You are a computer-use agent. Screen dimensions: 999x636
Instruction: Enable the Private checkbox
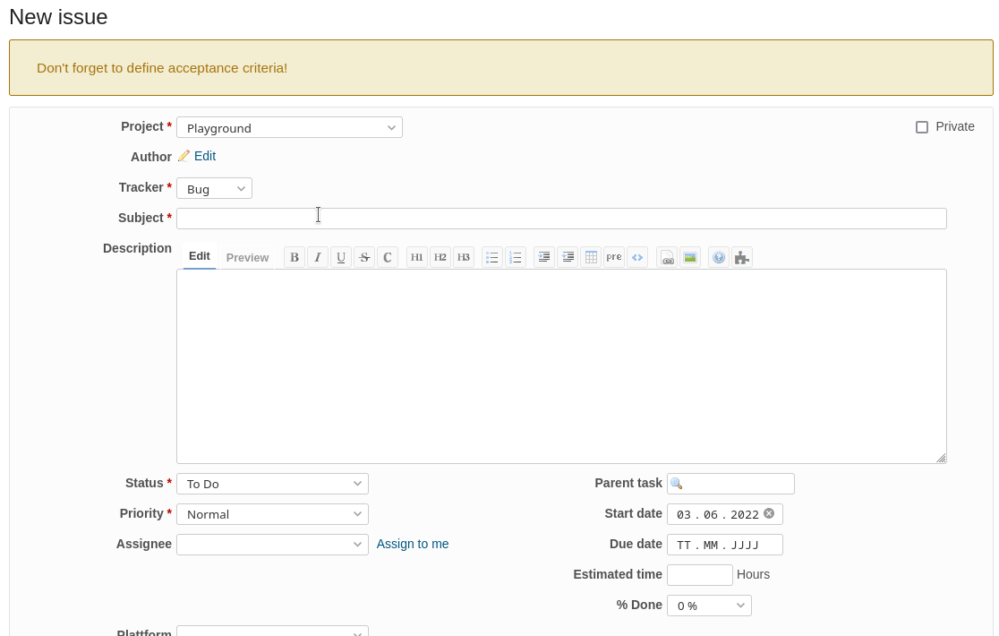[922, 127]
